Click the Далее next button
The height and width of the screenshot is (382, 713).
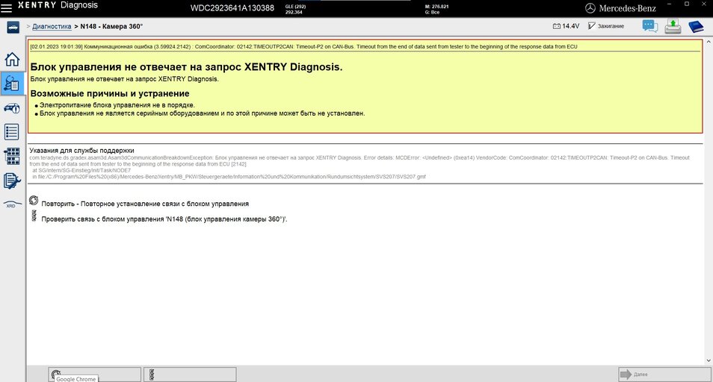(x=664, y=375)
